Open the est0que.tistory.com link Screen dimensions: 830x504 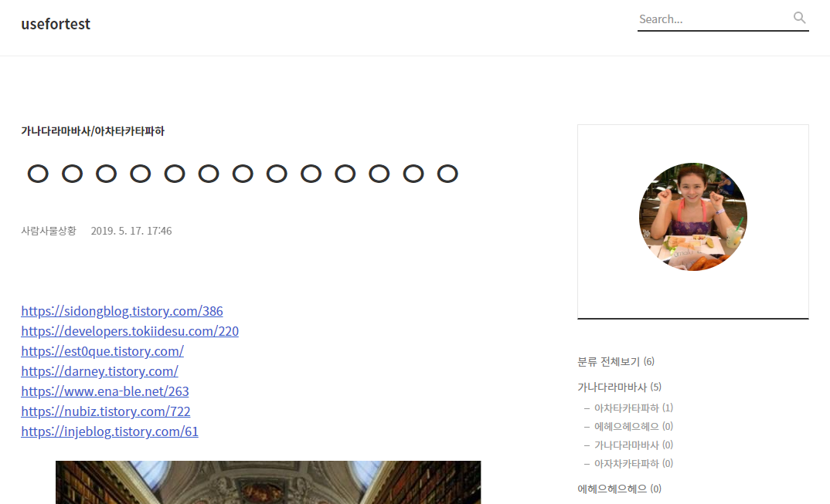102,351
